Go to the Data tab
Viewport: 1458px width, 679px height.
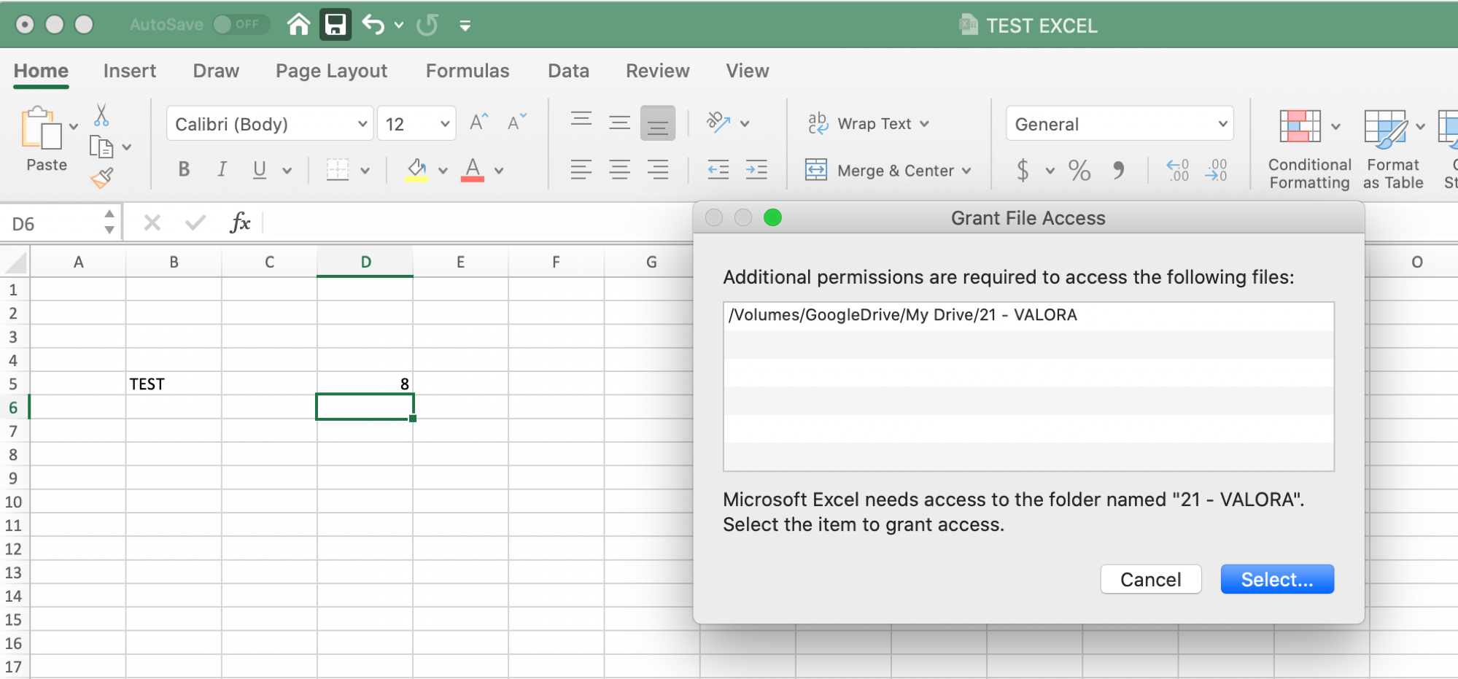569,71
